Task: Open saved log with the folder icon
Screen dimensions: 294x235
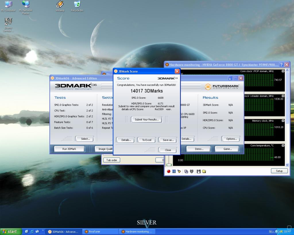Action: pyautogui.click(x=204, y=171)
